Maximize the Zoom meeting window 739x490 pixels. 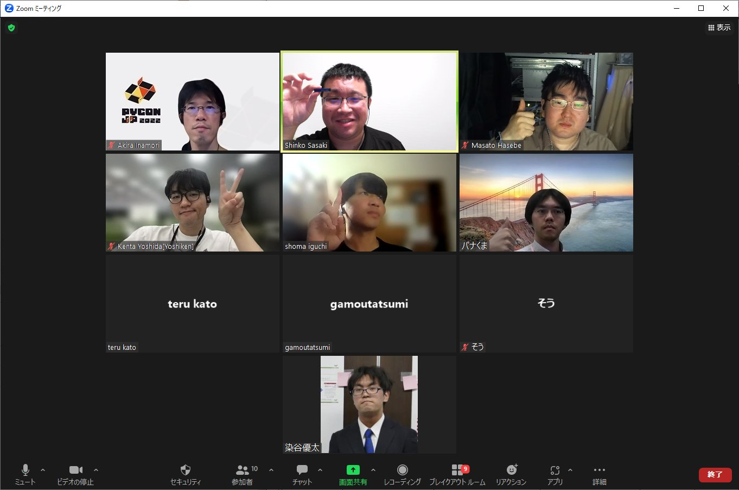(701, 8)
